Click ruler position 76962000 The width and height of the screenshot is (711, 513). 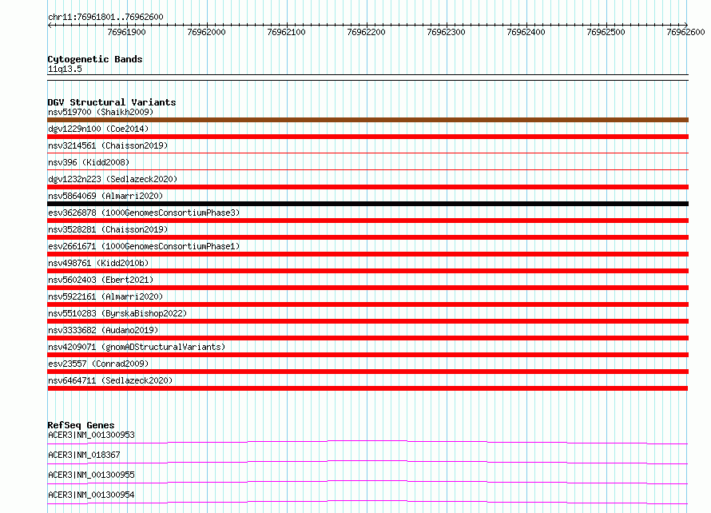[x=206, y=32]
